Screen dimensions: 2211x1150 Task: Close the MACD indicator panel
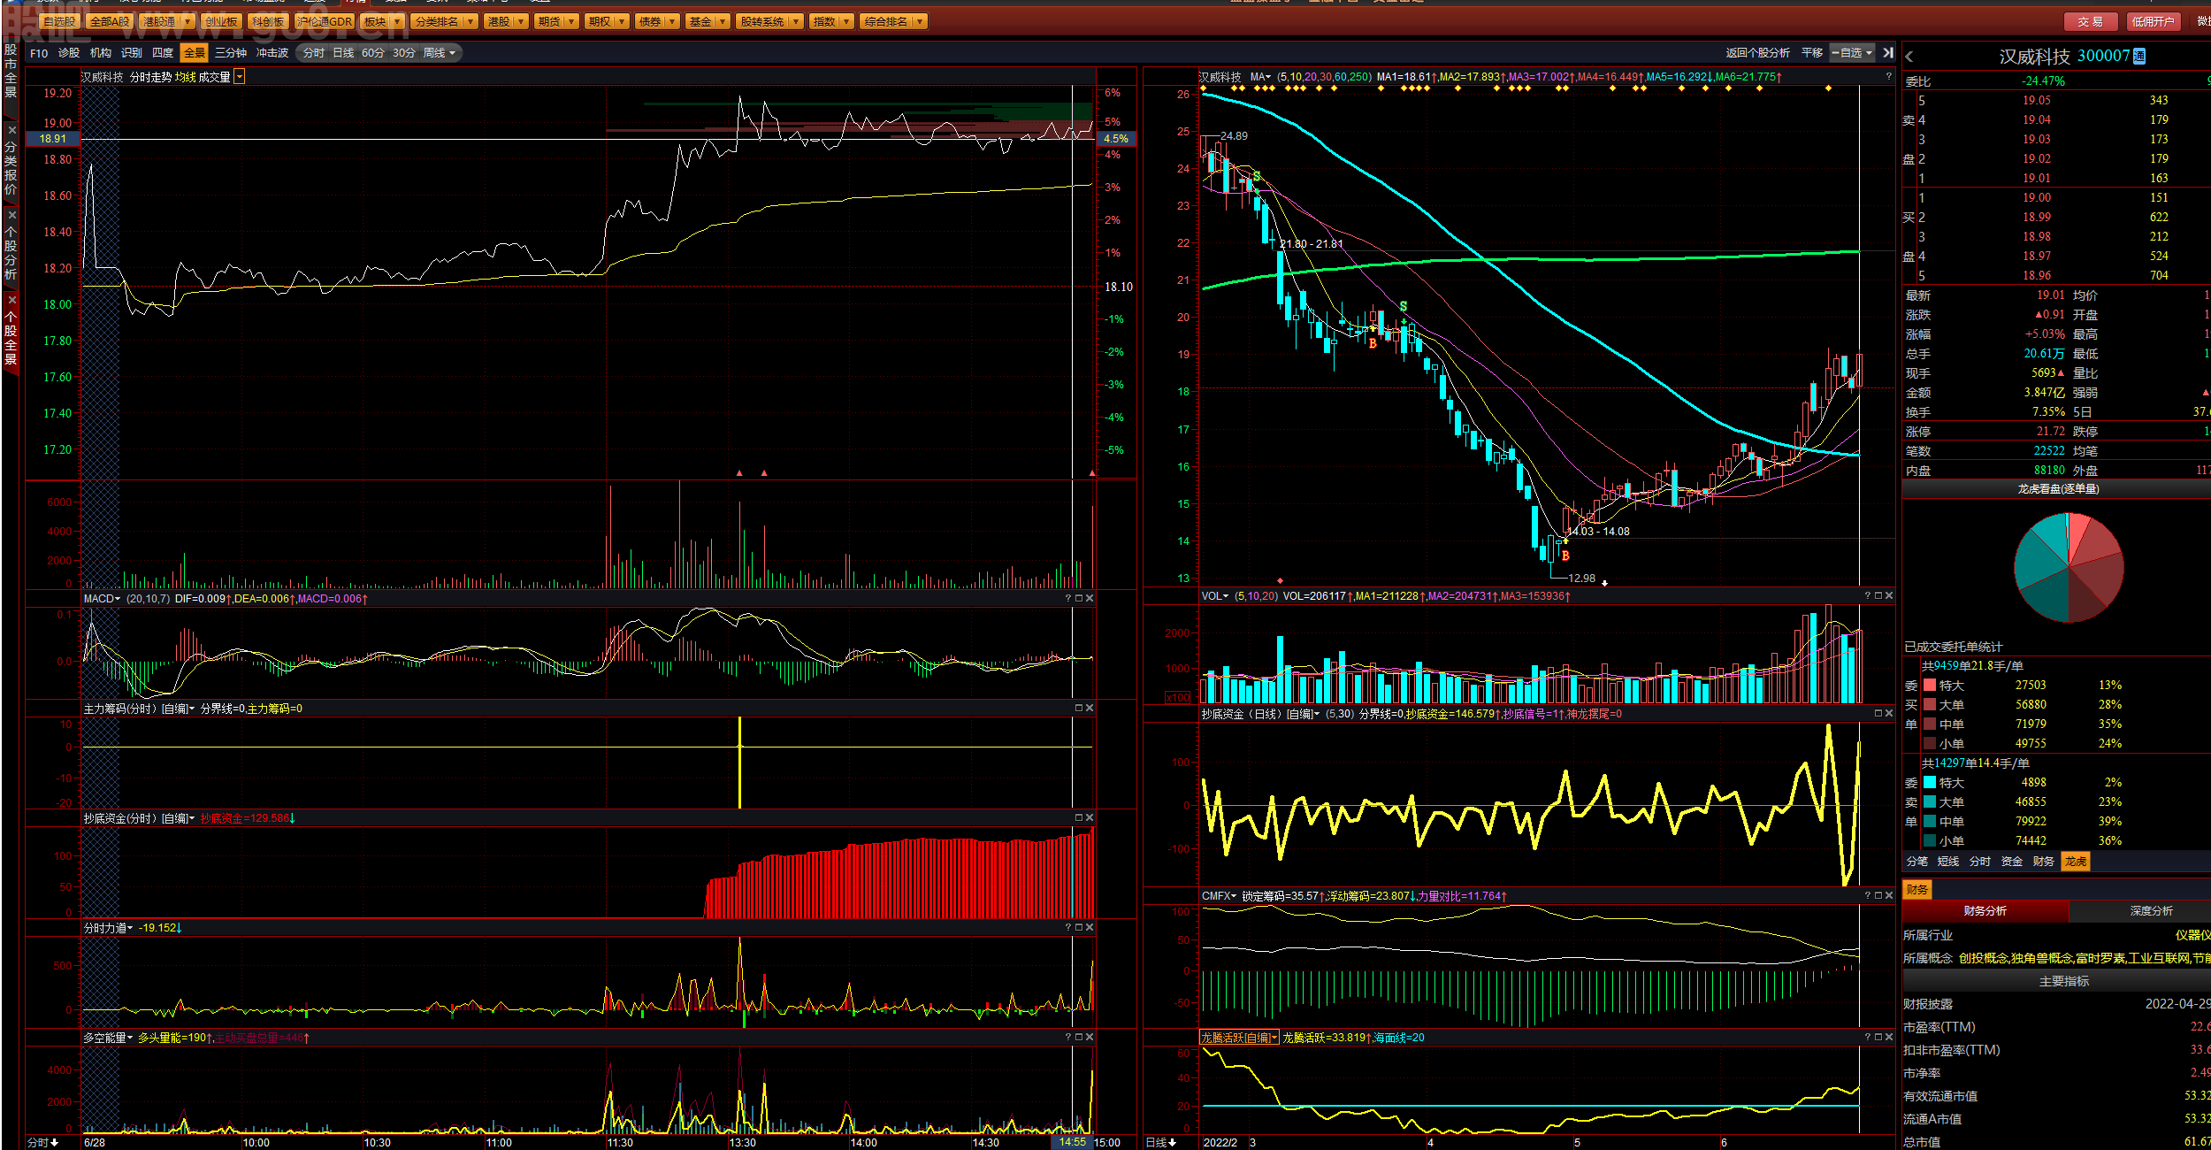[1090, 599]
